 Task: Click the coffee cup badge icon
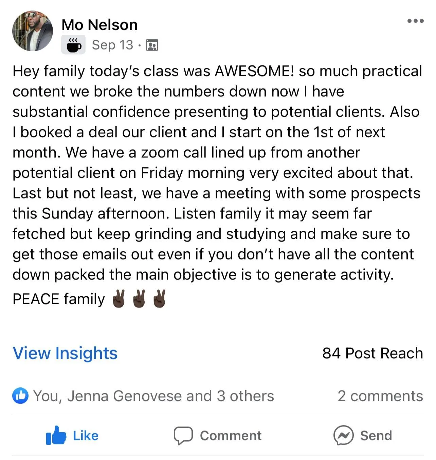point(73,45)
